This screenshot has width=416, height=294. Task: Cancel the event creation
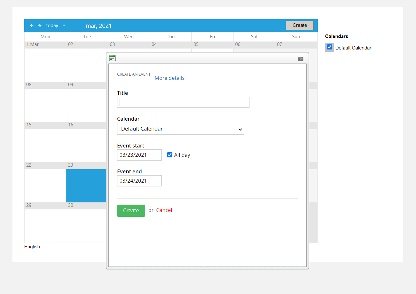164,210
